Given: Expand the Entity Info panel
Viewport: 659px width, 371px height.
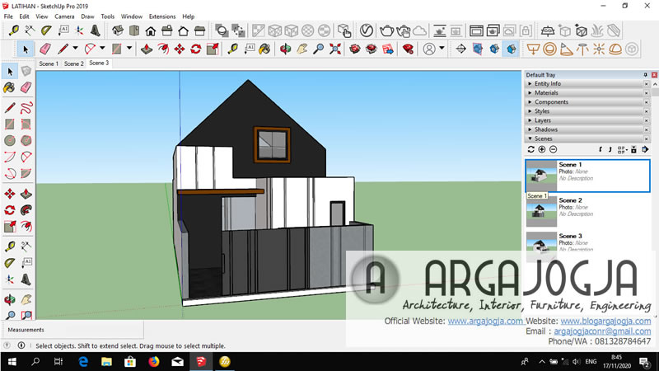Looking at the screenshot, I should point(587,84).
